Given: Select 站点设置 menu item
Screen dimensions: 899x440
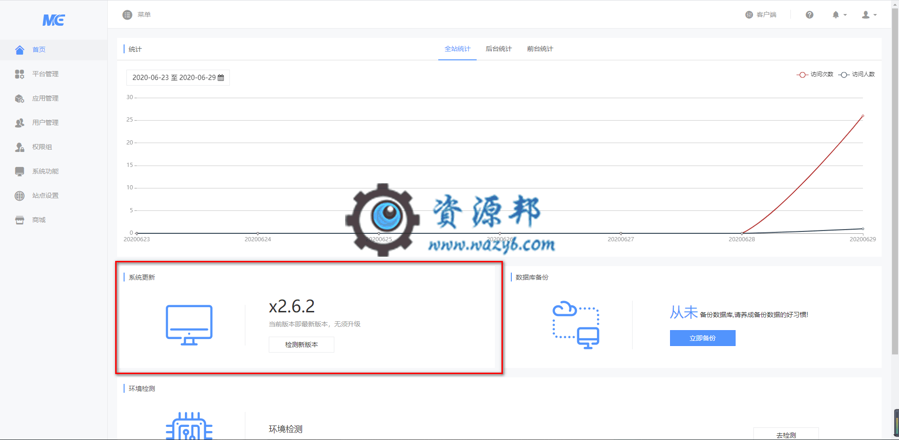Looking at the screenshot, I should 54,195.
